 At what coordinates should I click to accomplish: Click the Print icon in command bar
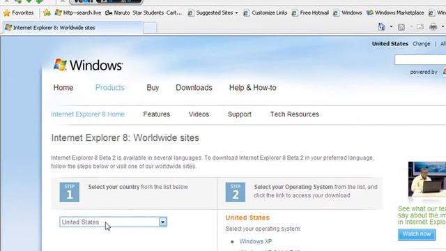[x=433, y=26]
